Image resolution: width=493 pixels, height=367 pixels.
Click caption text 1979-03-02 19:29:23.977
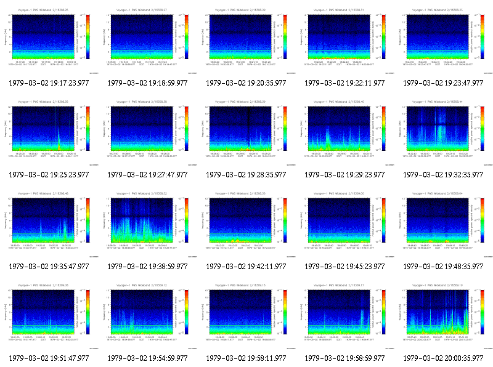[x=344, y=175]
